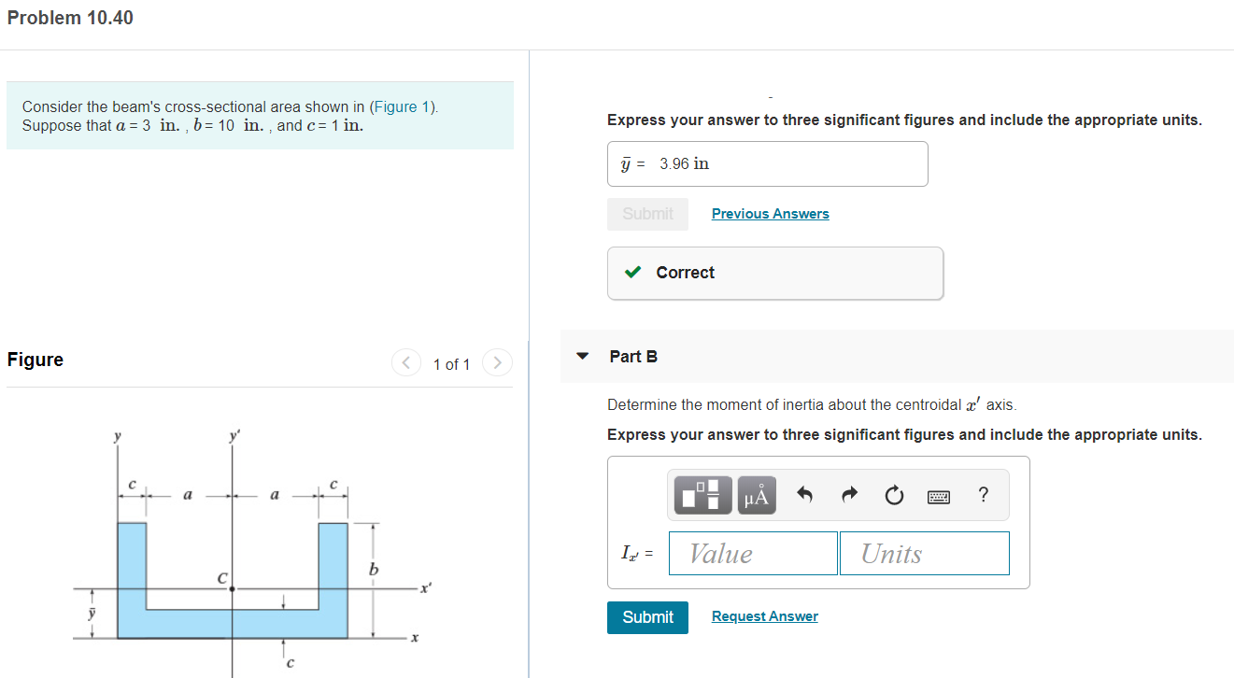Click the undo arrow in the answer toolbar
1234x678 pixels.
click(x=803, y=495)
